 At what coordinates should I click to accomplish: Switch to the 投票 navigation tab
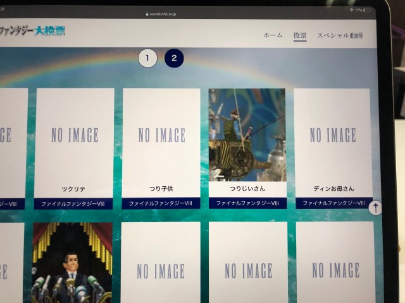coord(299,35)
